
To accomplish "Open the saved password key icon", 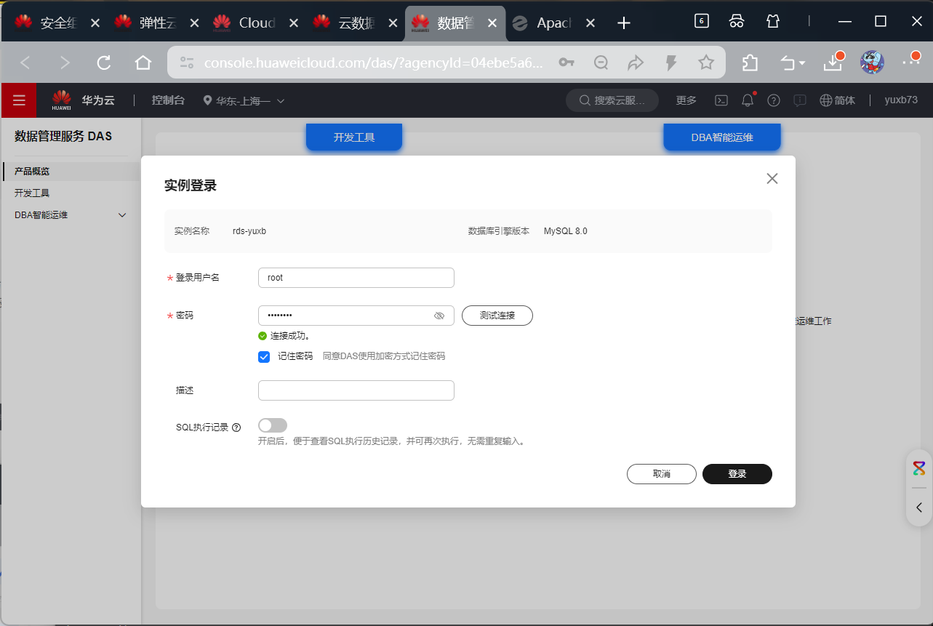I will tap(566, 63).
